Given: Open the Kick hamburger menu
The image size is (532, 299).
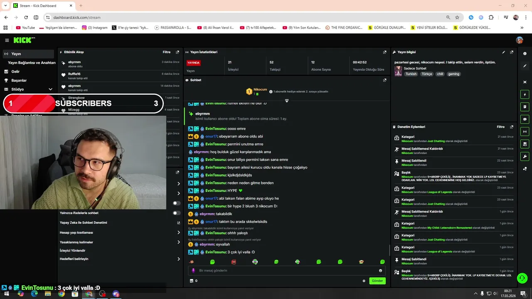Looking at the screenshot, I should [x=7, y=40].
